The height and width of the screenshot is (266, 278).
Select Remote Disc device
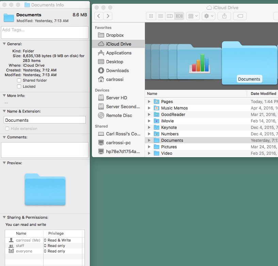tap(118, 115)
